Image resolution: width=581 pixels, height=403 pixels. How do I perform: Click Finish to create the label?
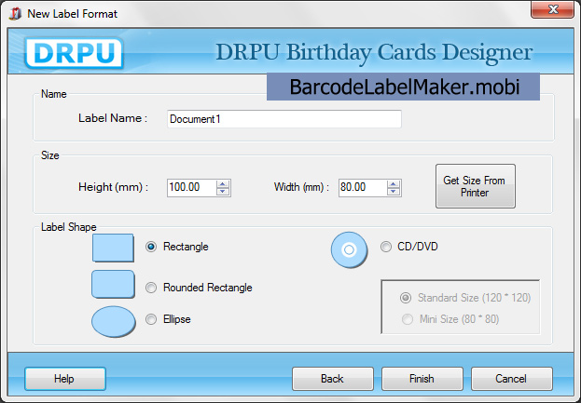click(x=422, y=379)
